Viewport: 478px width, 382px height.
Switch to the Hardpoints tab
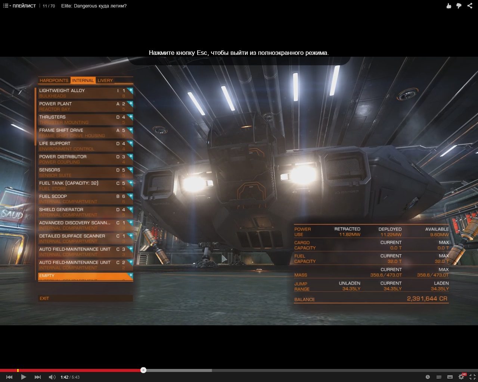click(x=54, y=80)
